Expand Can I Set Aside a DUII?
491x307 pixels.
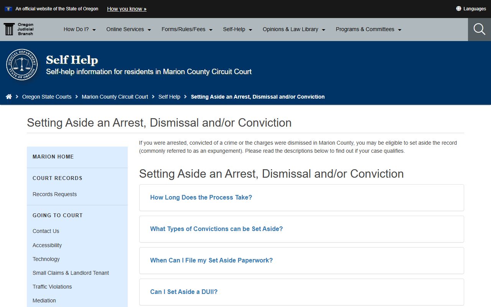click(302, 292)
